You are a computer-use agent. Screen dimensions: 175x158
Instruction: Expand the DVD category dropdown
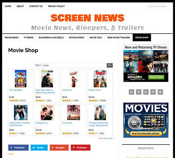(x=38, y=65)
